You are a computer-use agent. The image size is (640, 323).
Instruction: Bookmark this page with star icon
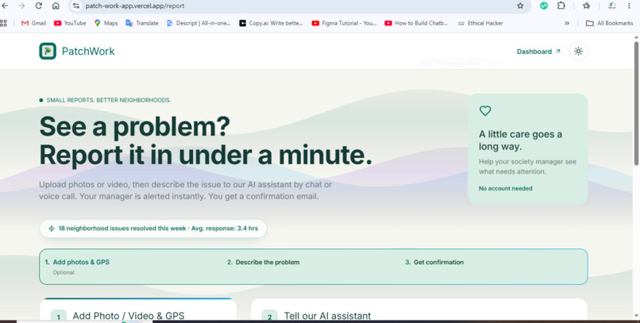(x=520, y=6)
